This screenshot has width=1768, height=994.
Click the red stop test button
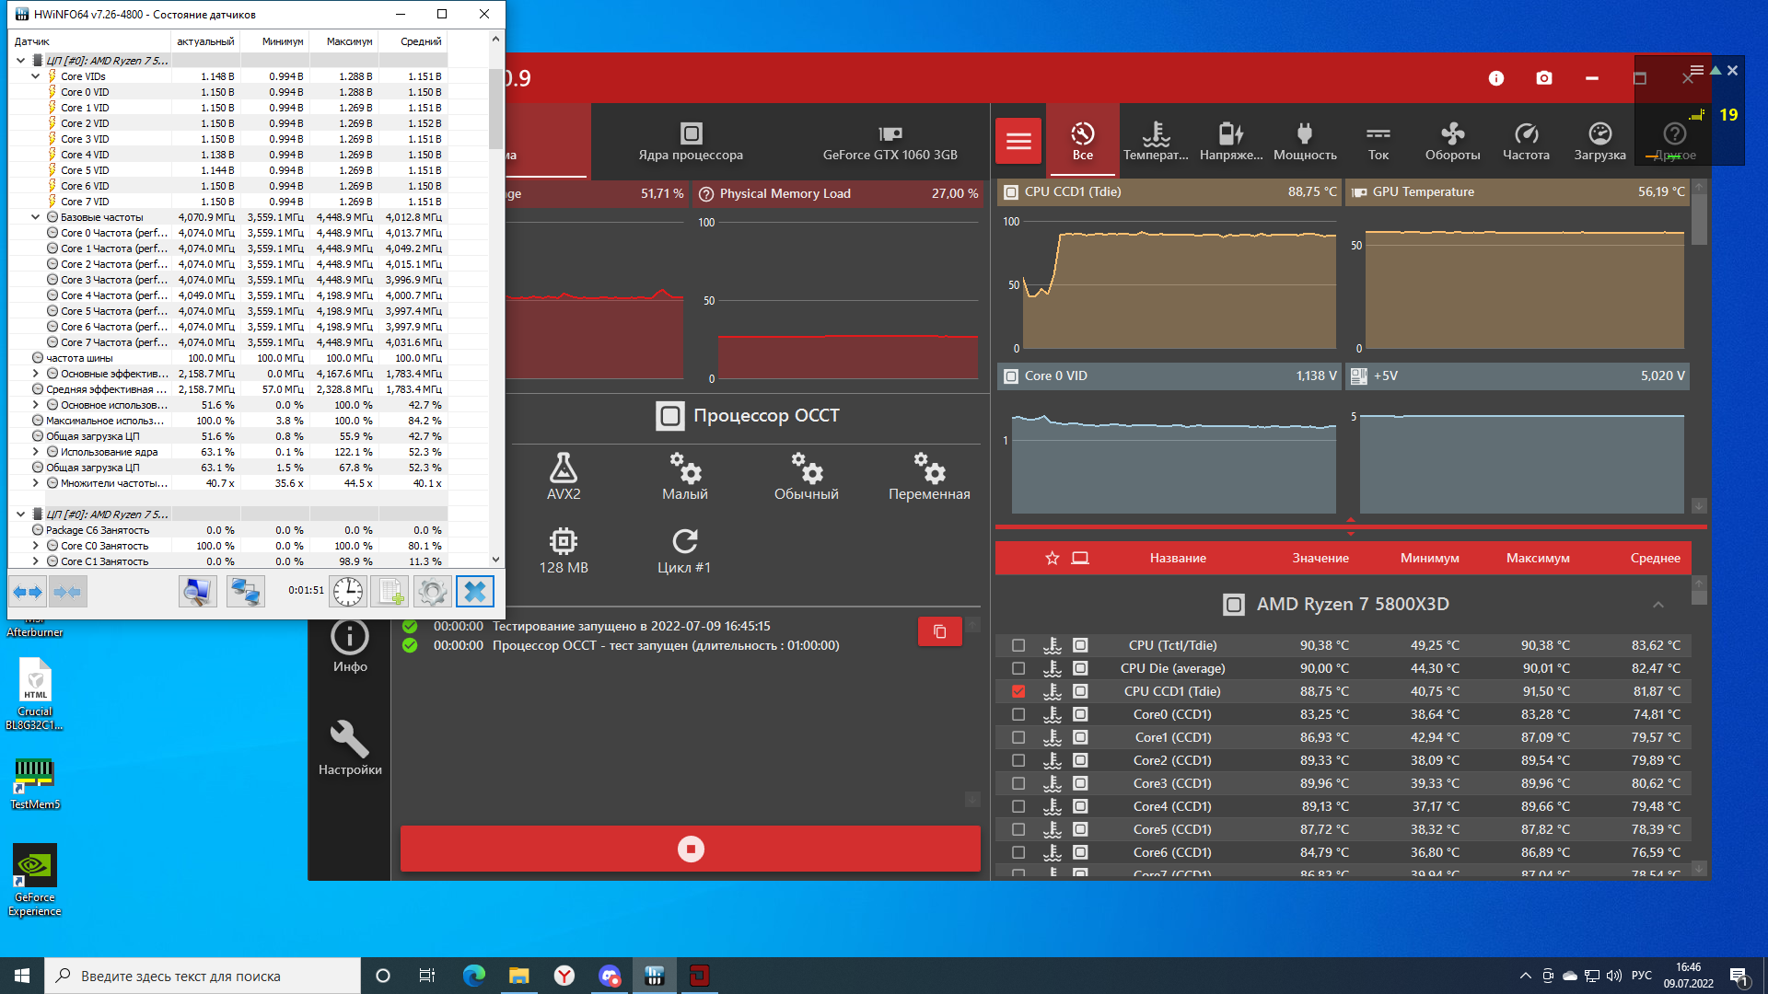(x=690, y=849)
